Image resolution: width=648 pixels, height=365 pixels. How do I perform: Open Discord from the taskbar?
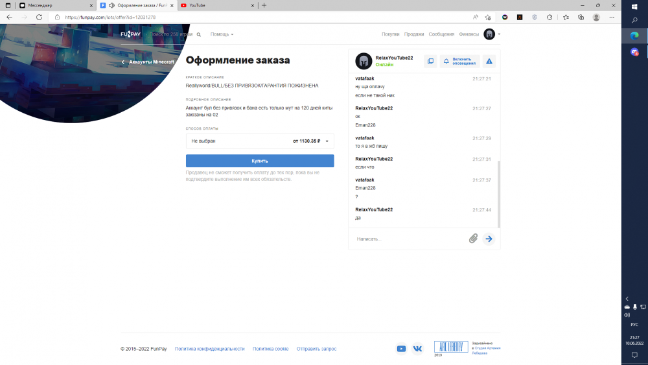coord(634,52)
